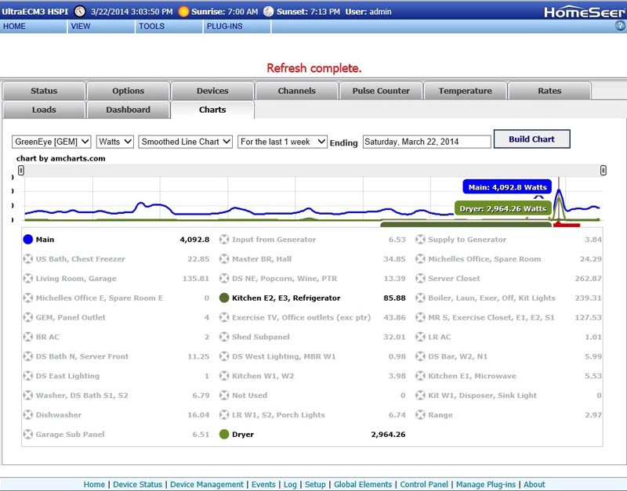Toggle Dryer series green marker

(x=224, y=435)
